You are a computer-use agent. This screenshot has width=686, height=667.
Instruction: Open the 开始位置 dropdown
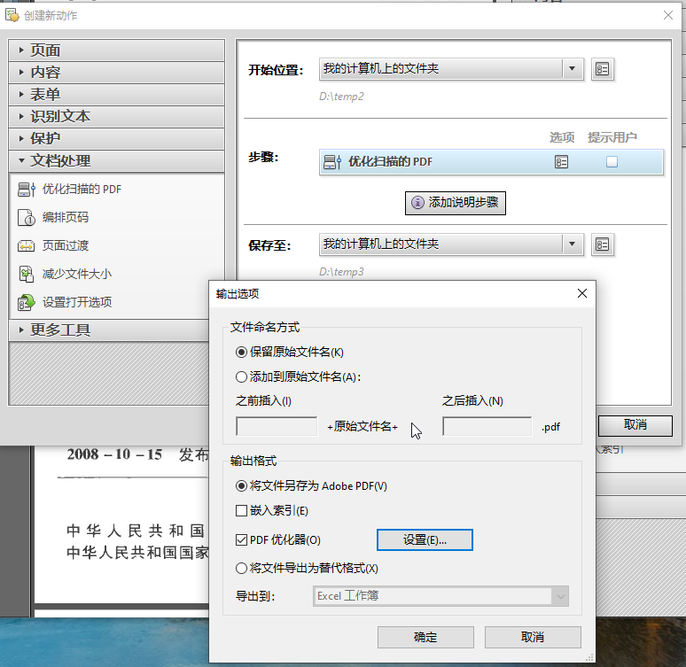pyautogui.click(x=451, y=69)
